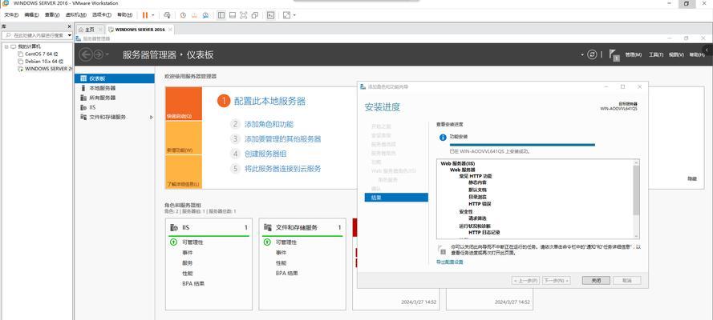Open the snapshot manager icon
The width and height of the screenshot is (713, 320).
[205, 15]
